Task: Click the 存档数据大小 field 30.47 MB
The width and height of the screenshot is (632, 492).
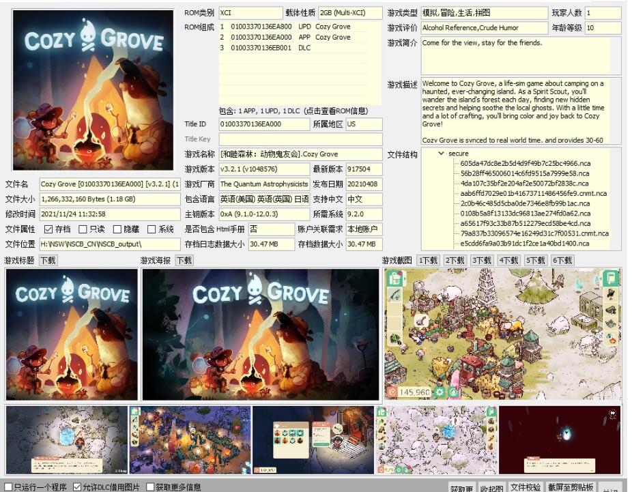Action: tap(364, 244)
